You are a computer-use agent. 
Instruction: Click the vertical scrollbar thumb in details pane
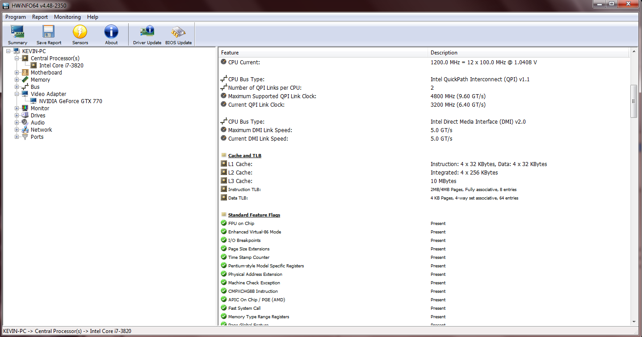(634, 101)
